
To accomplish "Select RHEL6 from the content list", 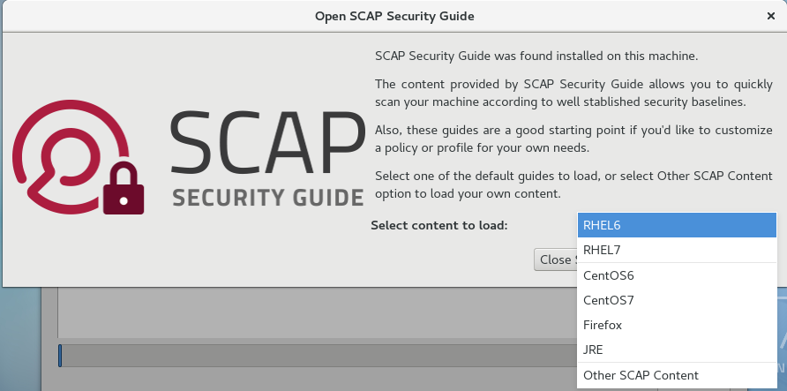I will coord(677,225).
